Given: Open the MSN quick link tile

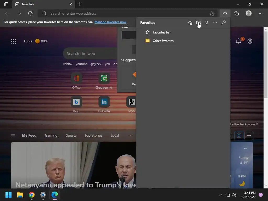Looking at the screenshot, I should [132, 105].
